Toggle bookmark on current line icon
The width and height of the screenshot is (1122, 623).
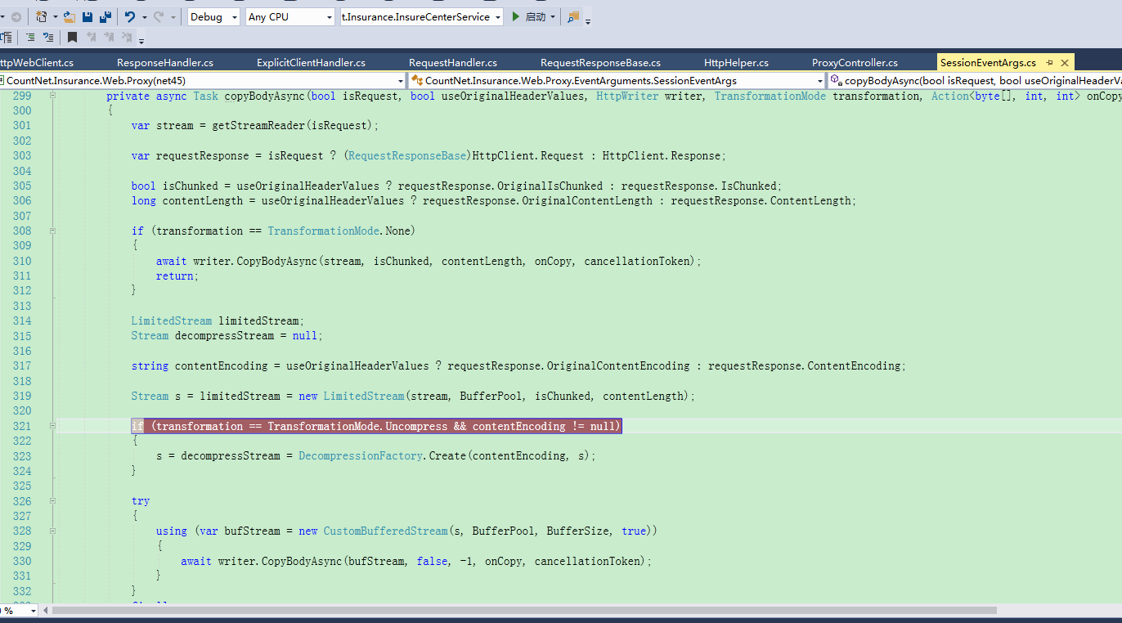click(72, 37)
